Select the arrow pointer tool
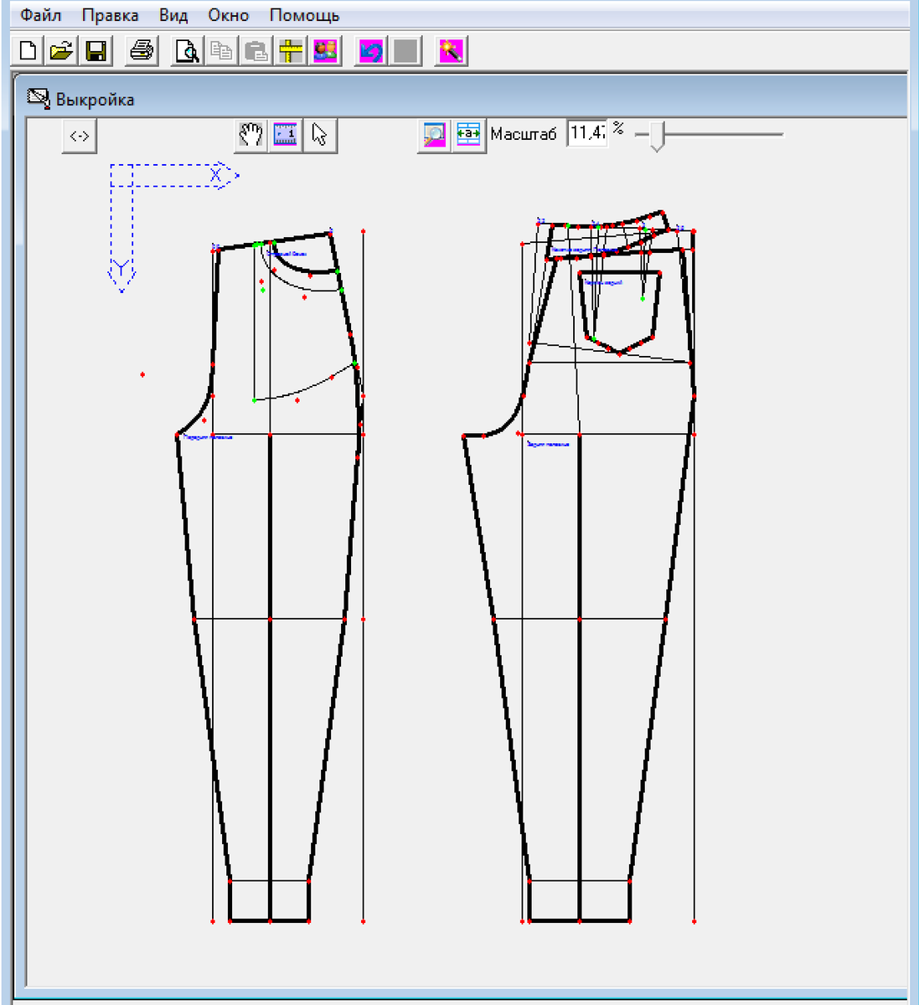919x1005 pixels. (320, 135)
